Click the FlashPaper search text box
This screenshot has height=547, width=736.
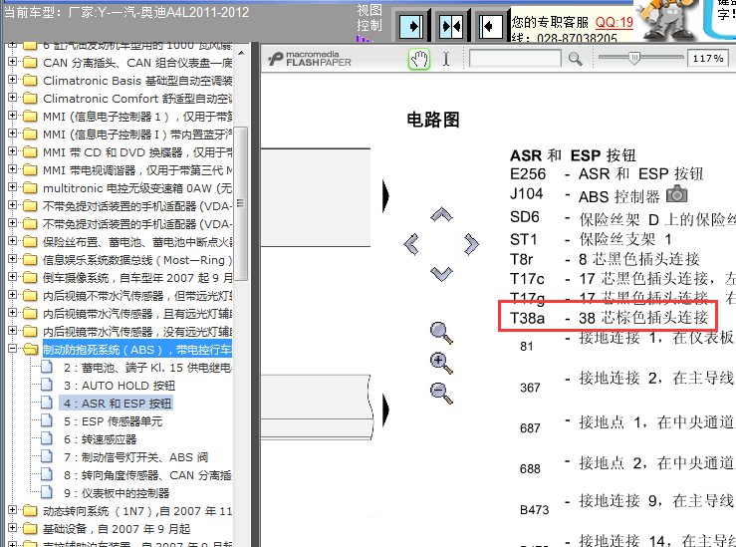[515, 59]
